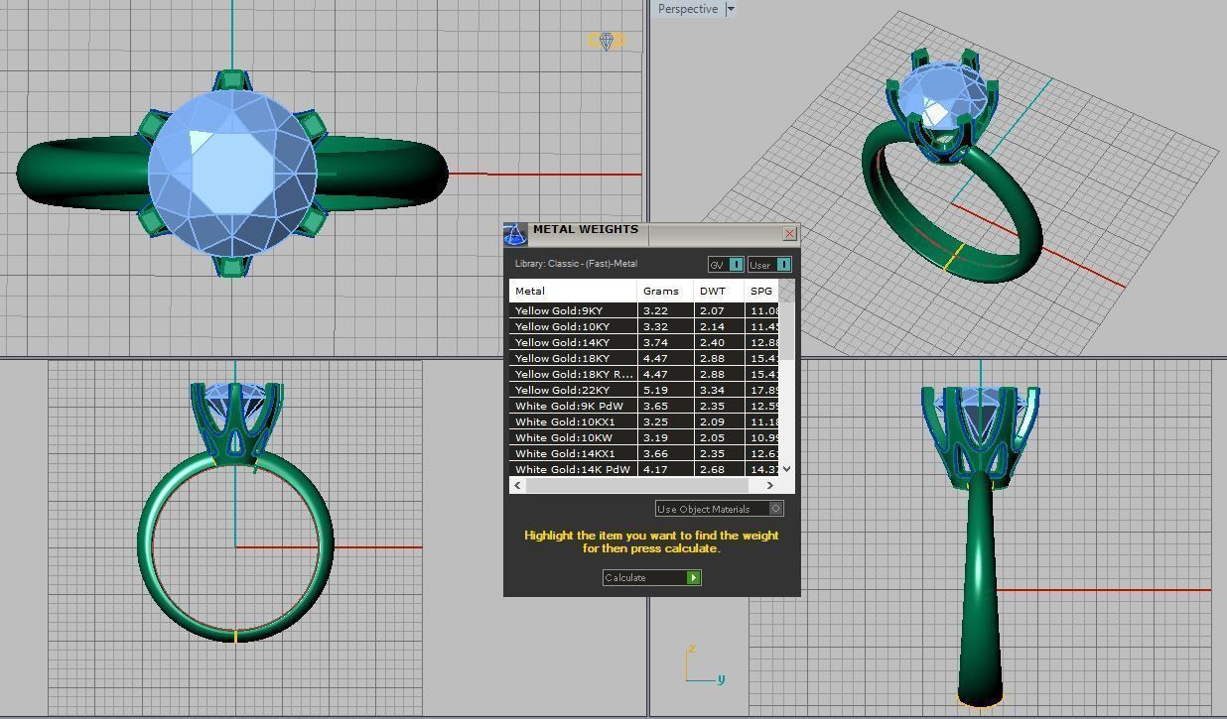Click the 5.19 grams value

click(655, 390)
